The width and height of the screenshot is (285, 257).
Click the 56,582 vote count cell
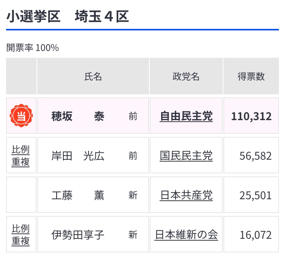pyautogui.click(x=255, y=155)
